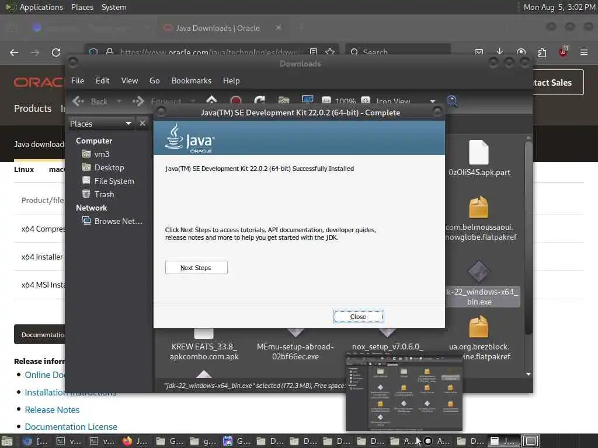Image resolution: width=598 pixels, height=448 pixels.
Task: Bookmark the page with the star icon
Action: pyautogui.click(x=331, y=52)
